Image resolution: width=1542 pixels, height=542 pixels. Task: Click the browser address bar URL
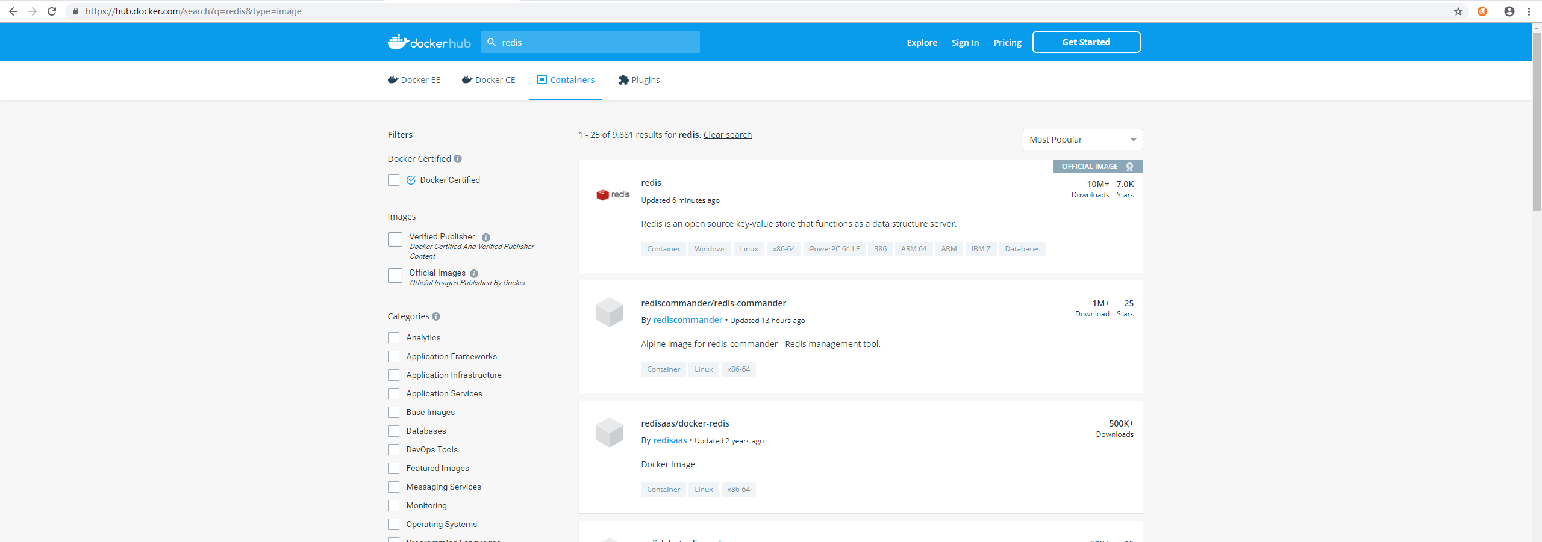[x=193, y=11]
